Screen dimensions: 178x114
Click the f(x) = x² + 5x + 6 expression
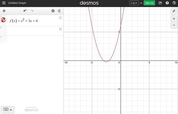pos(24,21)
